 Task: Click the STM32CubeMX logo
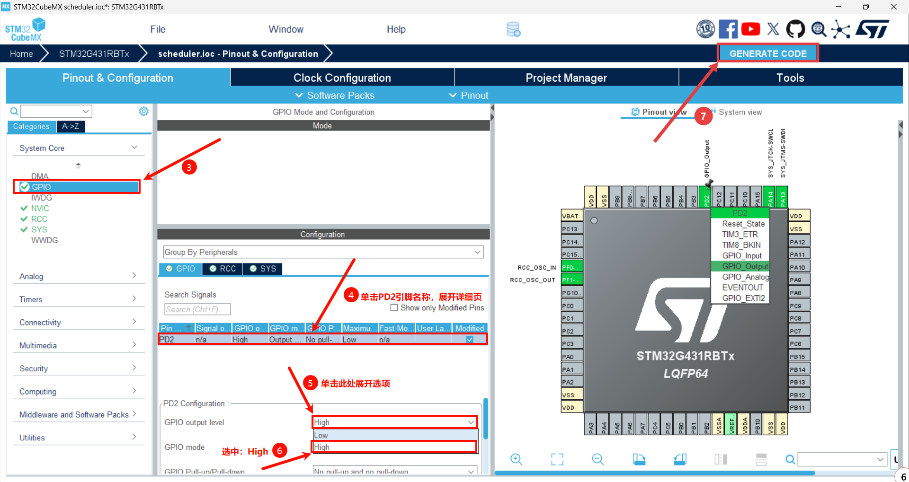[x=25, y=29]
